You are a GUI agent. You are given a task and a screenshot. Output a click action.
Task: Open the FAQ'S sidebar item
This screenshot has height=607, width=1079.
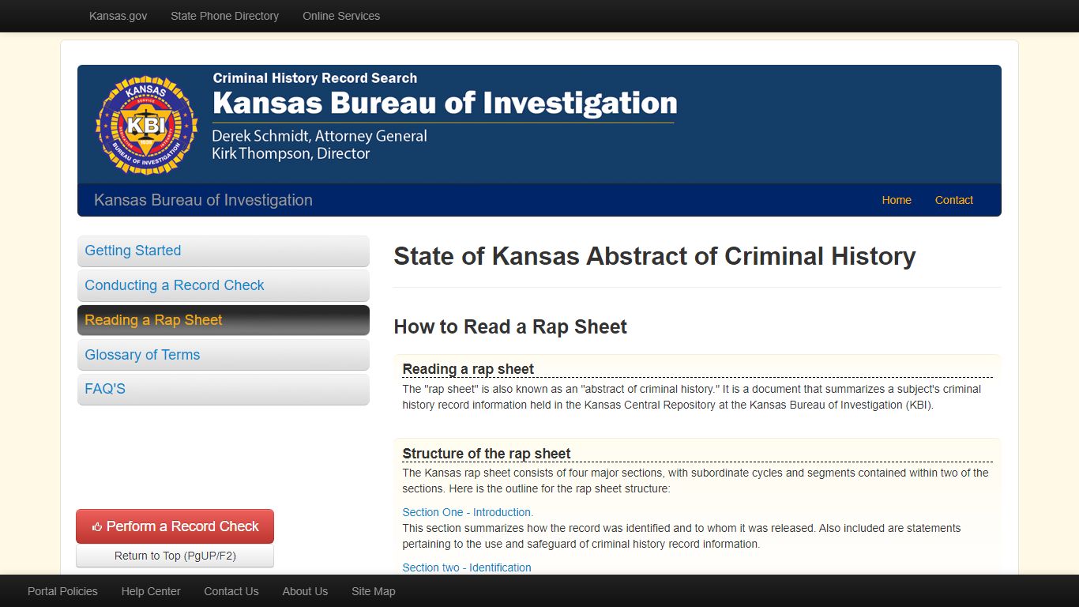(224, 389)
